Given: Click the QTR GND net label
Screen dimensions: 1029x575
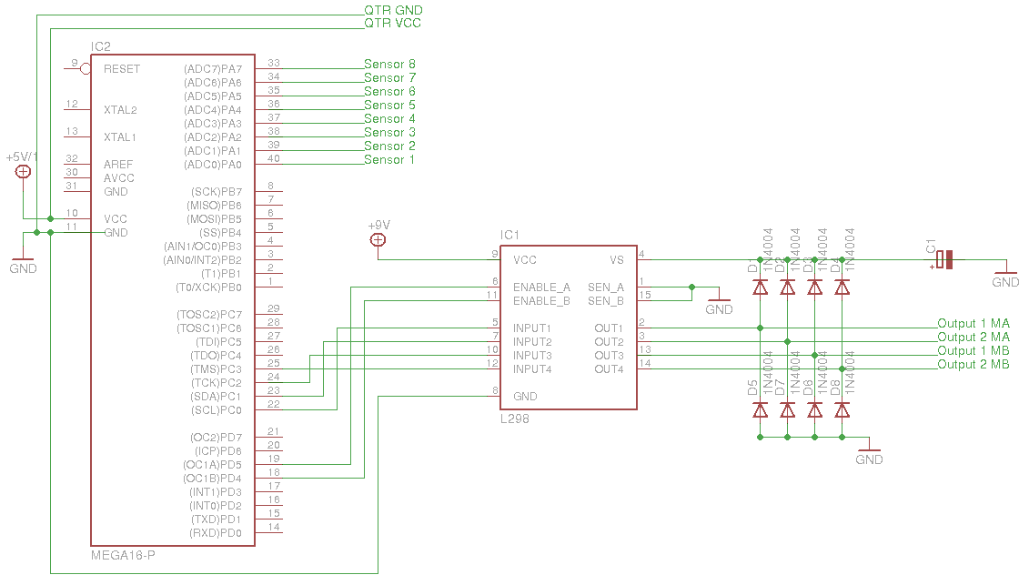Looking at the screenshot, I should [393, 10].
